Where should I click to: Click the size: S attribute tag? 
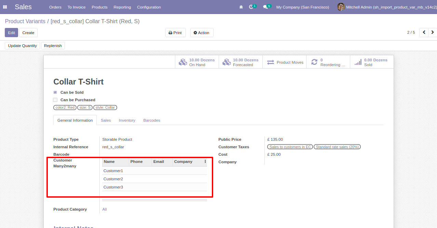coord(85,107)
